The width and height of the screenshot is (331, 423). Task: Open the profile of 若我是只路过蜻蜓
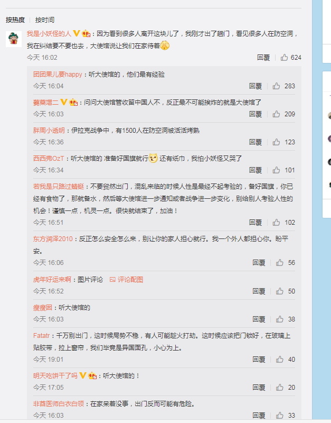tap(59, 187)
